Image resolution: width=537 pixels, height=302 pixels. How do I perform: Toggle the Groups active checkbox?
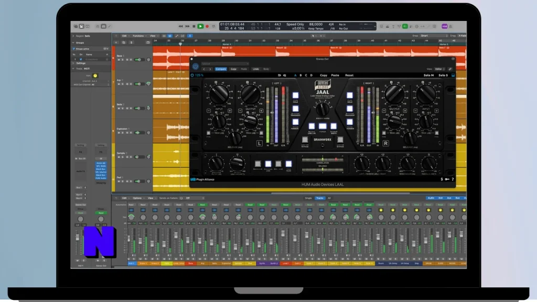[74, 49]
